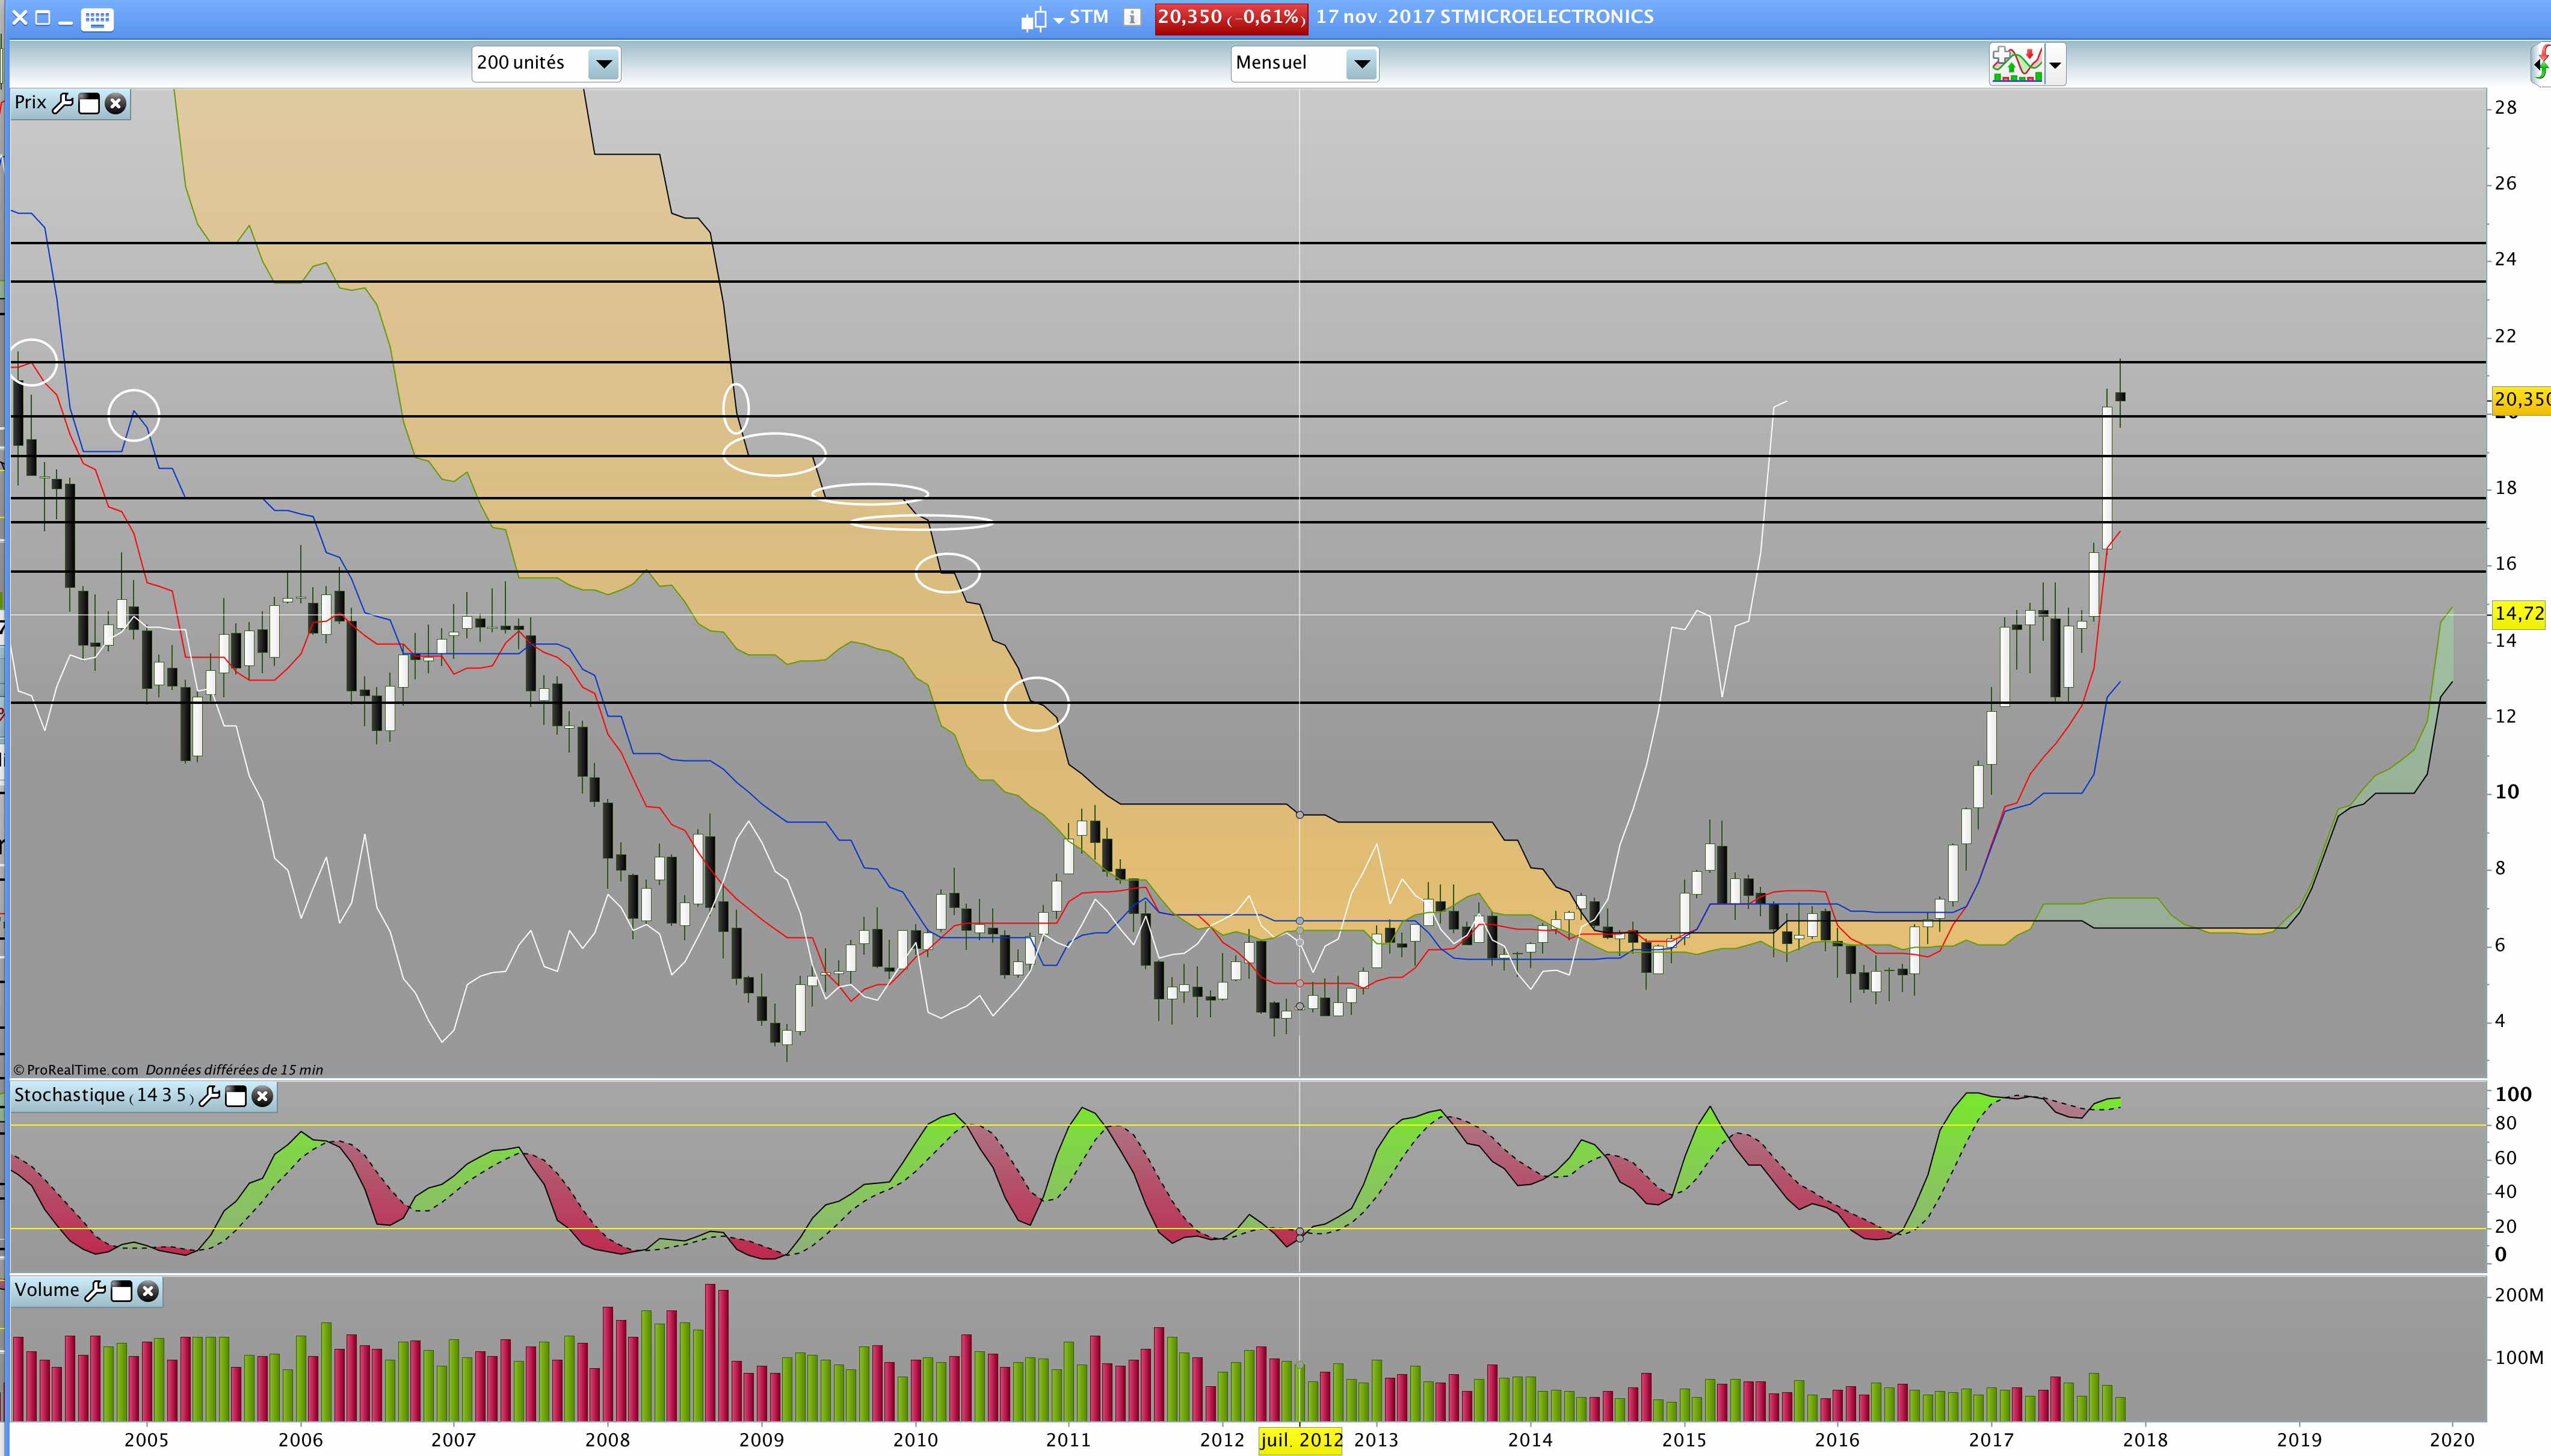Image resolution: width=2551 pixels, height=1456 pixels.
Task: Open the '200 unités' dropdown
Action: pos(546,64)
